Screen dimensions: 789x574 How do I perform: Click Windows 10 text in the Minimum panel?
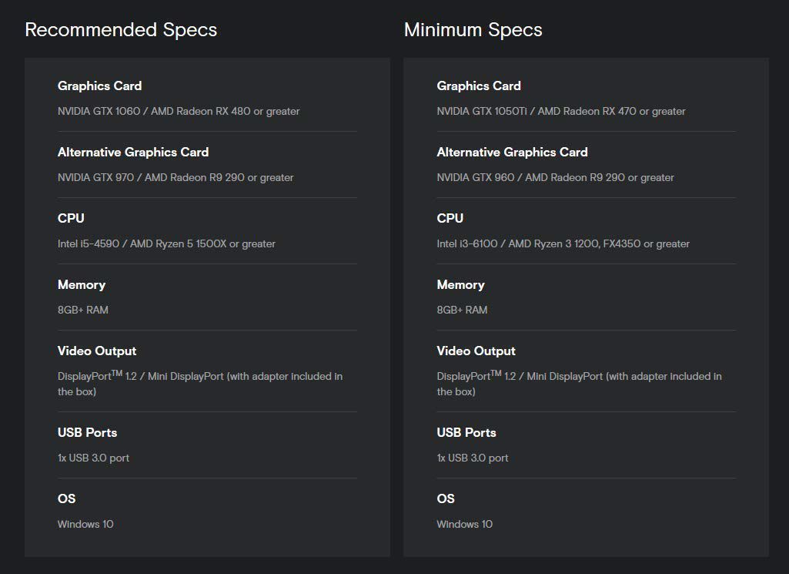(x=464, y=524)
